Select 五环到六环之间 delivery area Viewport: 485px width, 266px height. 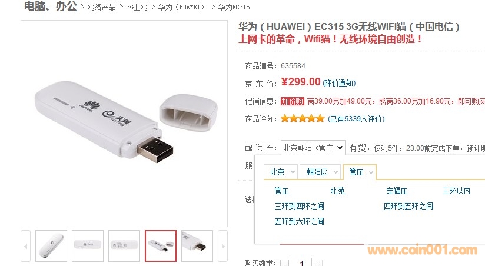(300, 221)
